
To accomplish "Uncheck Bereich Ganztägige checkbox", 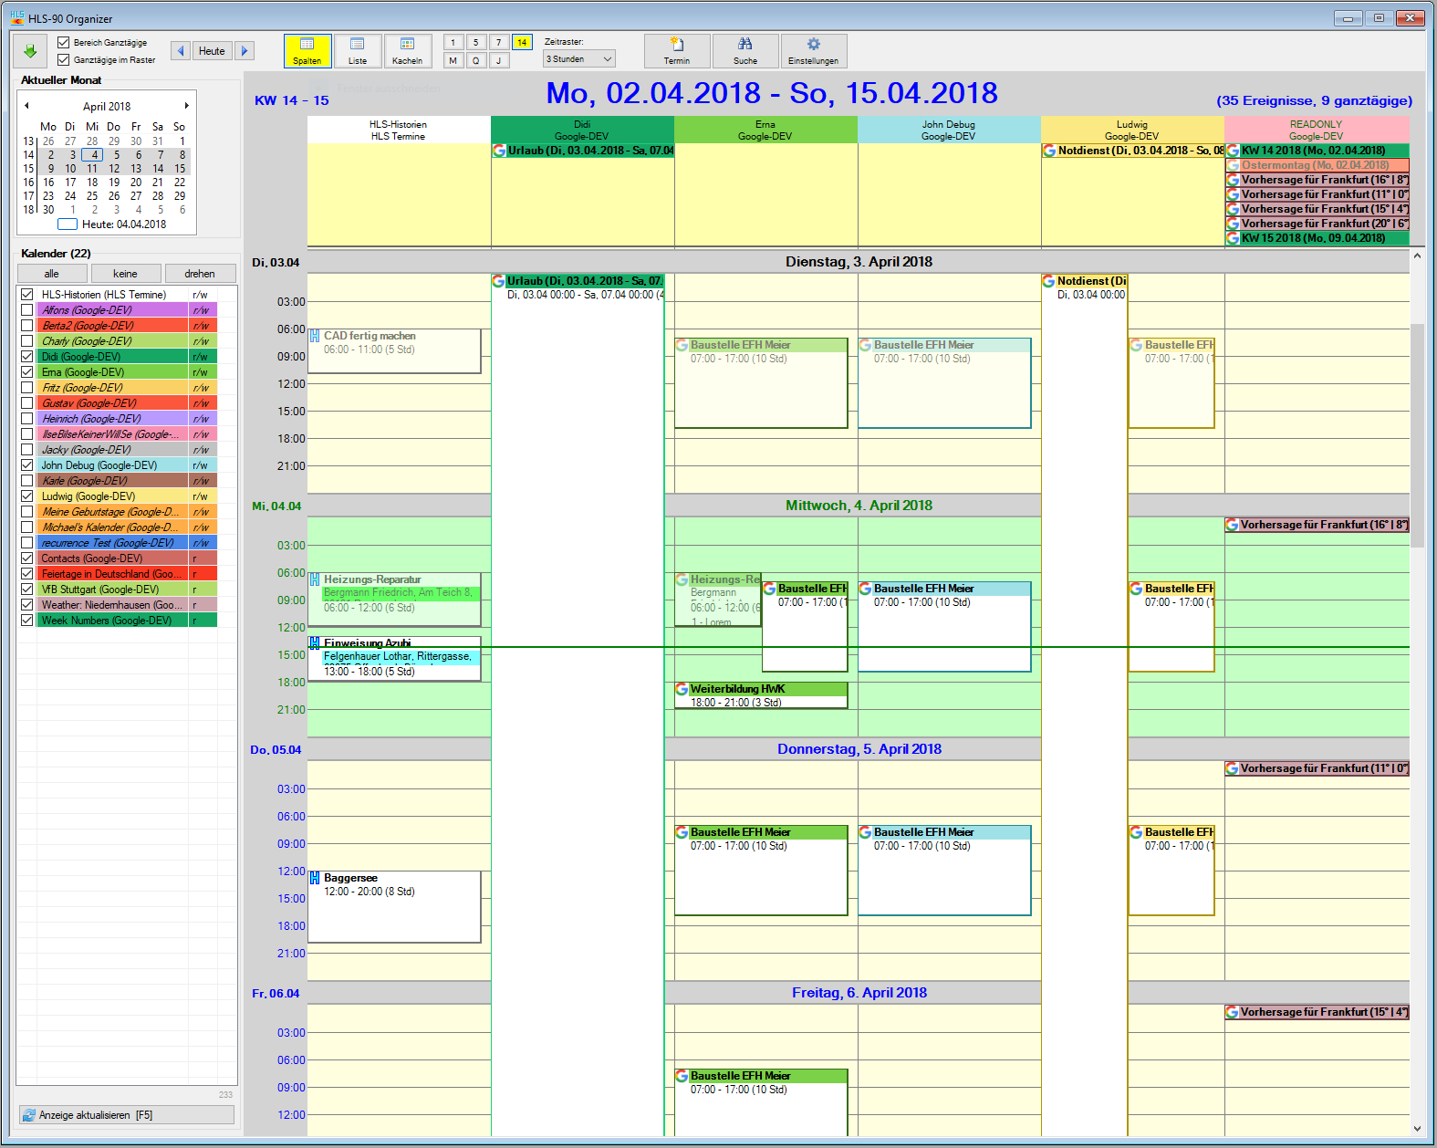I will click(x=64, y=43).
